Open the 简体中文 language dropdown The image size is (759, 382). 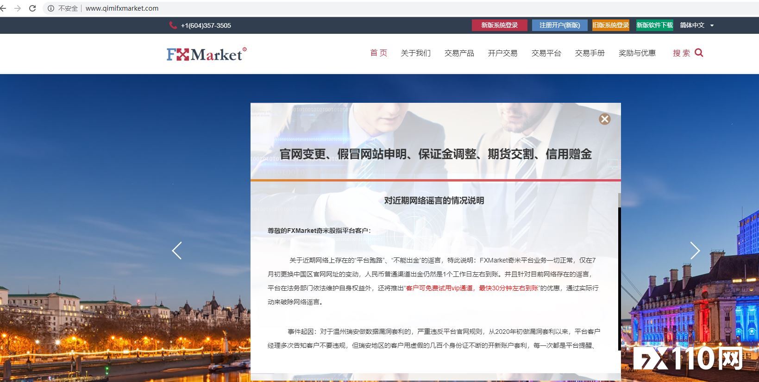pyautogui.click(x=696, y=25)
